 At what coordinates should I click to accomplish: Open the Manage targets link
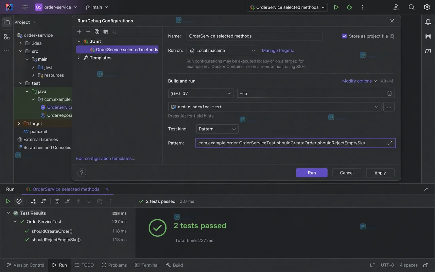(279, 50)
